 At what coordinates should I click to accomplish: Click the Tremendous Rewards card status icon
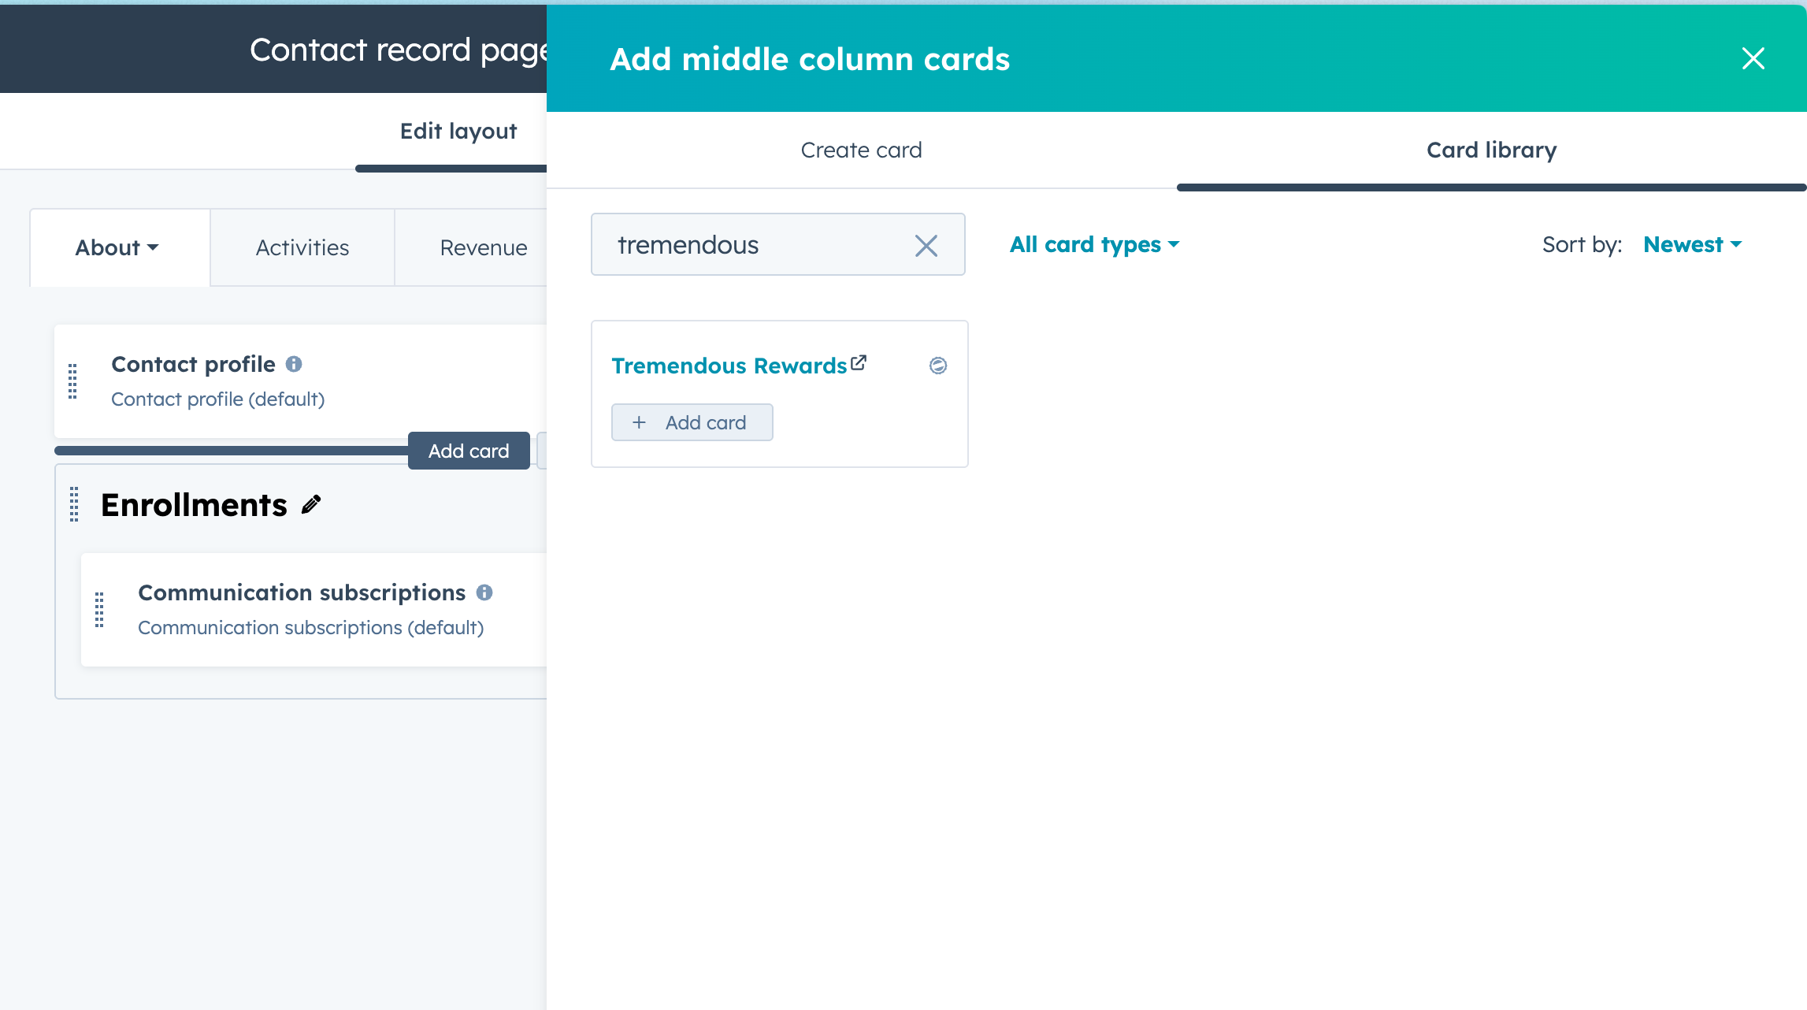click(937, 366)
